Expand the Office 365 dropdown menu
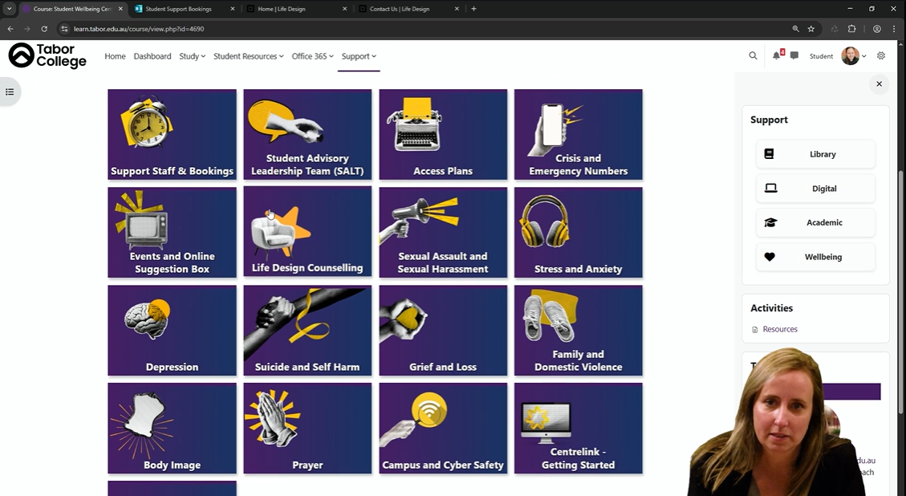Image resolution: width=906 pixels, height=496 pixels. (313, 56)
